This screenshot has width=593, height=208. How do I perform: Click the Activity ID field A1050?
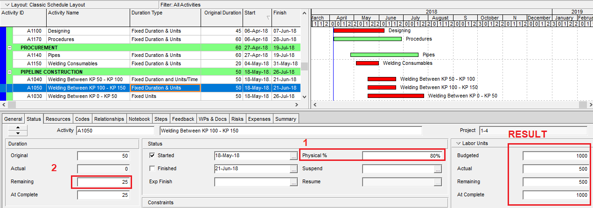click(115, 131)
